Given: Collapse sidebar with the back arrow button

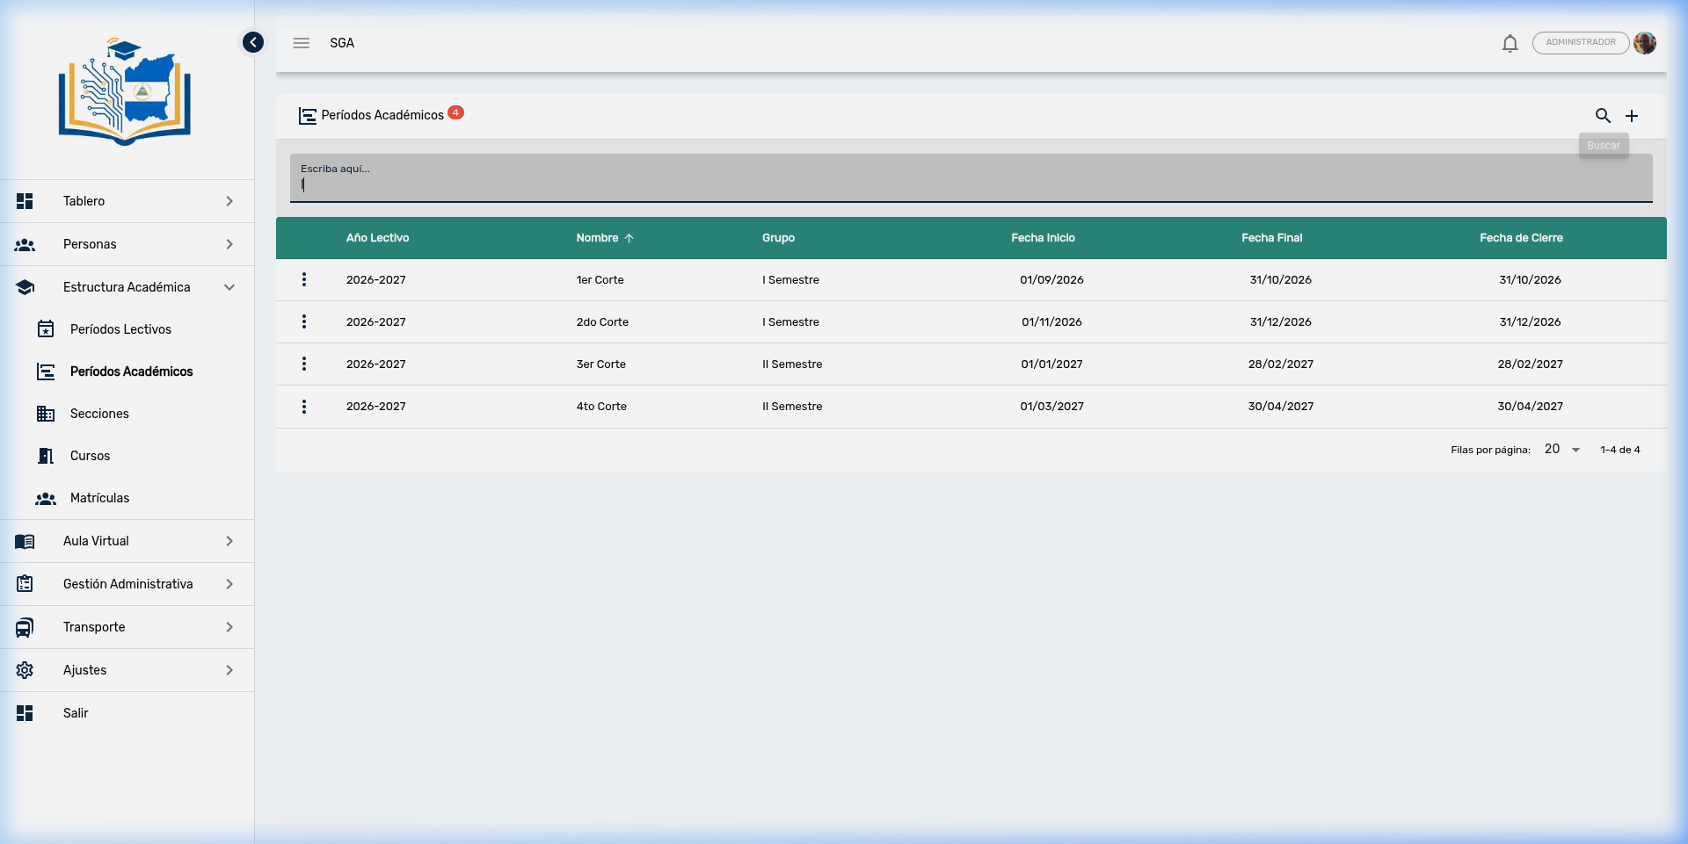Looking at the screenshot, I should [253, 42].
